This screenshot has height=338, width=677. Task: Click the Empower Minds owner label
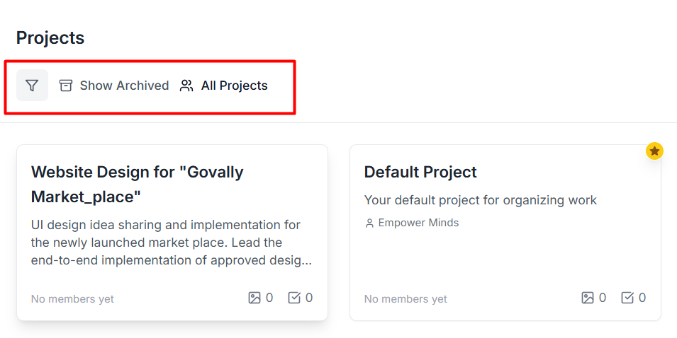pyautogui.click(x=418, y=223)
